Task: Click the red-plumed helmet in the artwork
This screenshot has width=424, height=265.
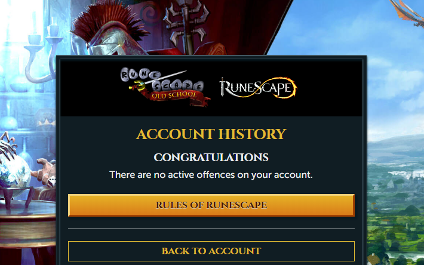Action: click(108, 30)
